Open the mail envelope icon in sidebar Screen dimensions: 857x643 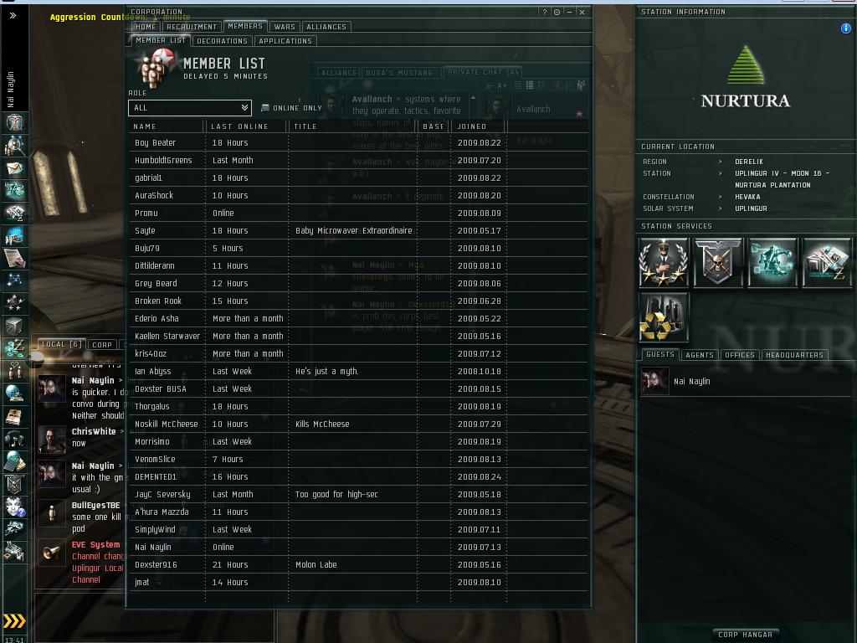14,168
